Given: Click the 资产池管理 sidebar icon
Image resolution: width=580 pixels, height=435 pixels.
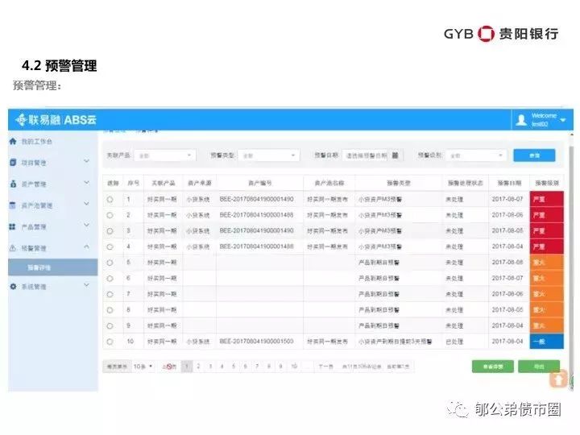Looking at the screenshot, I should (13, 205).
